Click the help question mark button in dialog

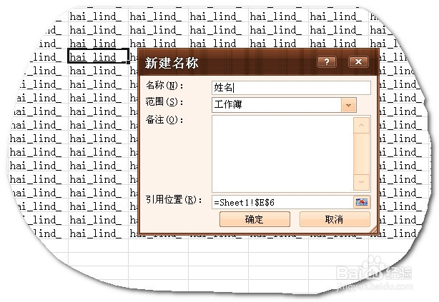[x=327, y=62]
